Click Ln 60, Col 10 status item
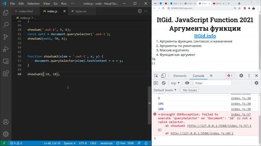 [52, 143]
